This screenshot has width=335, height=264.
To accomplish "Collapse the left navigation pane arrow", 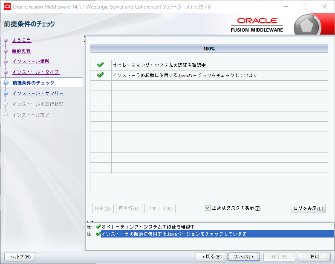I will pos(85,37).
